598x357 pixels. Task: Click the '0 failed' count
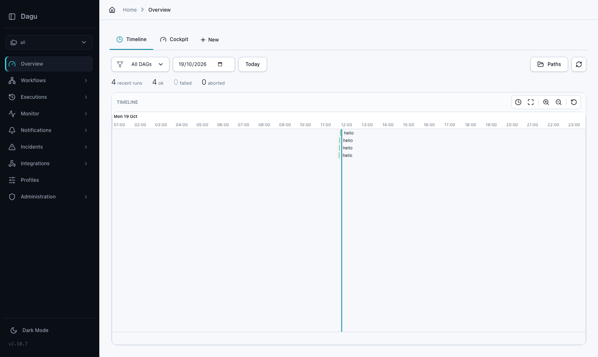pyautogui.click(x=183, y=83)
